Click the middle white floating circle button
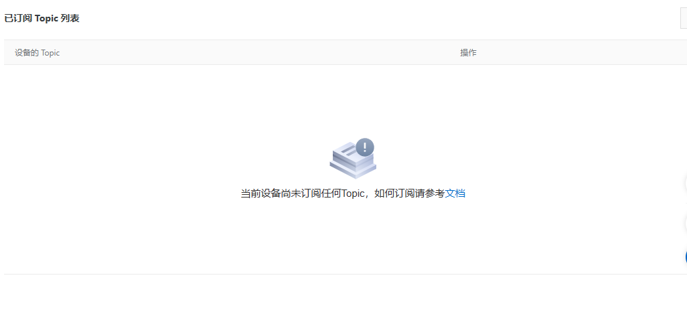Viewport: 687px width, 310px height. [x=685, y=224]
